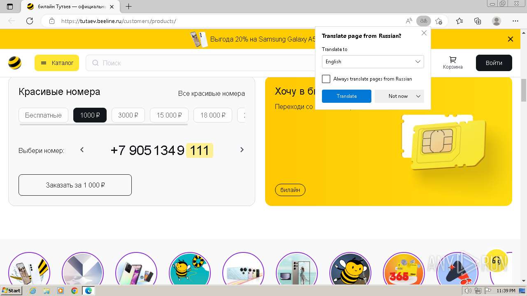Click the phone number +7 905 134 9 111
Screen dimensions: 527x296
pos(162,150)
